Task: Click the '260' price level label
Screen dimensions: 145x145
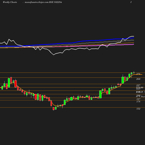Action: coord(138,79)
